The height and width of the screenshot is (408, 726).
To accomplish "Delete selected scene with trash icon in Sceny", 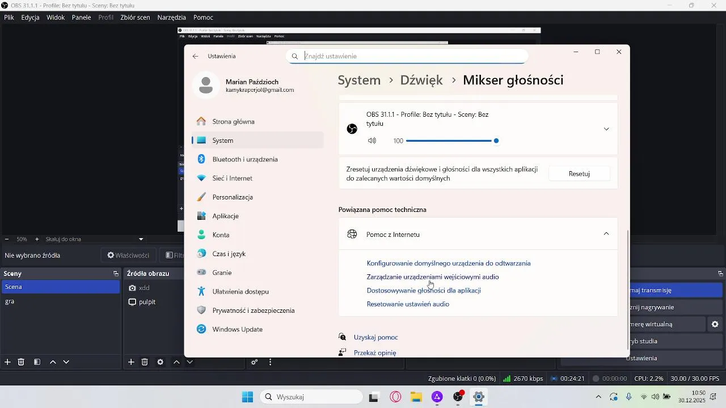I will coord(21,362).
